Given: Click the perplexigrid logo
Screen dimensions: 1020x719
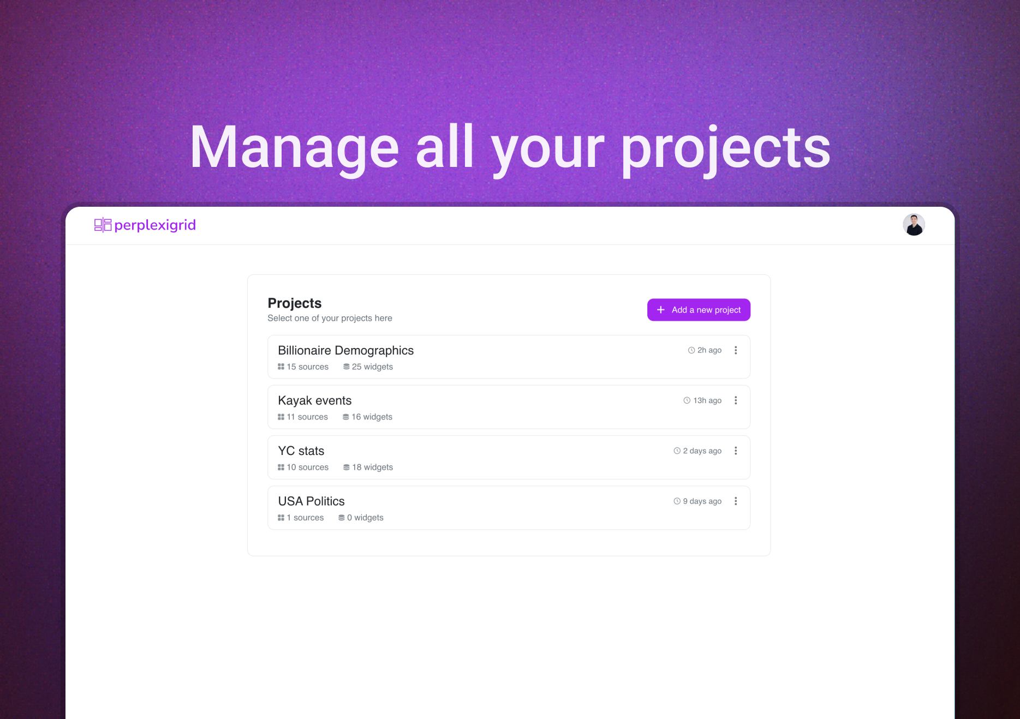Looking at the screenshot, I should 145,225.
